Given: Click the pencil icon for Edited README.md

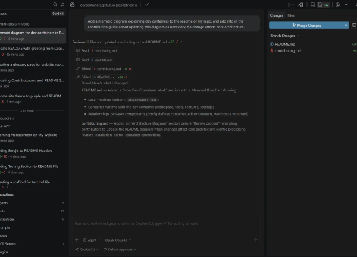Looking at the screenshot, I should coord(78,77).
